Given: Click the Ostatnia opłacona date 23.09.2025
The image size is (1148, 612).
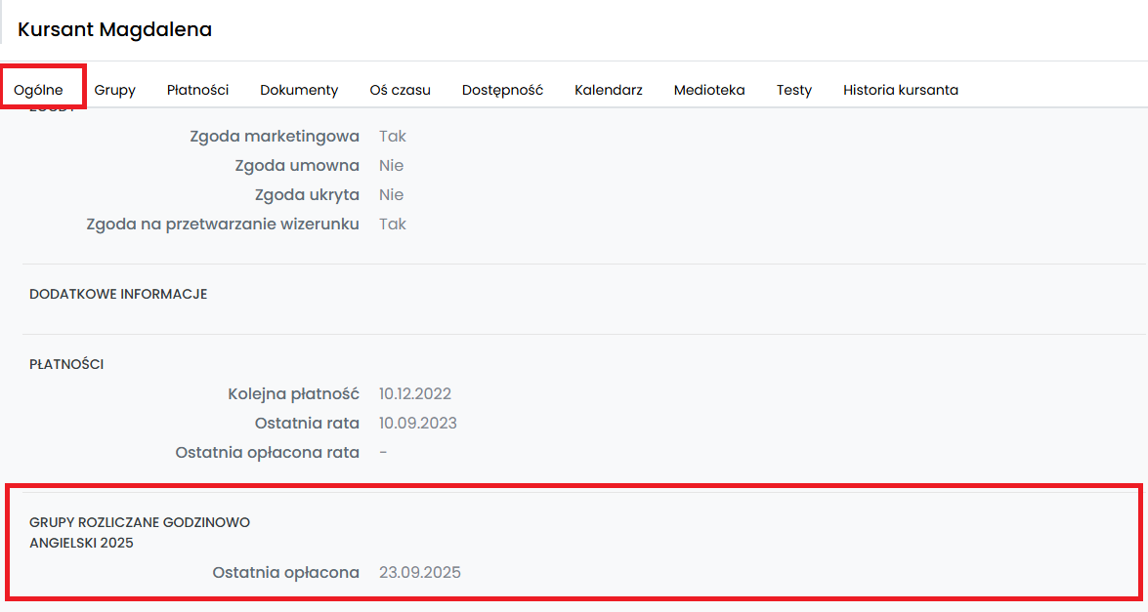Looking at the screenshot, I should (419, 573).
